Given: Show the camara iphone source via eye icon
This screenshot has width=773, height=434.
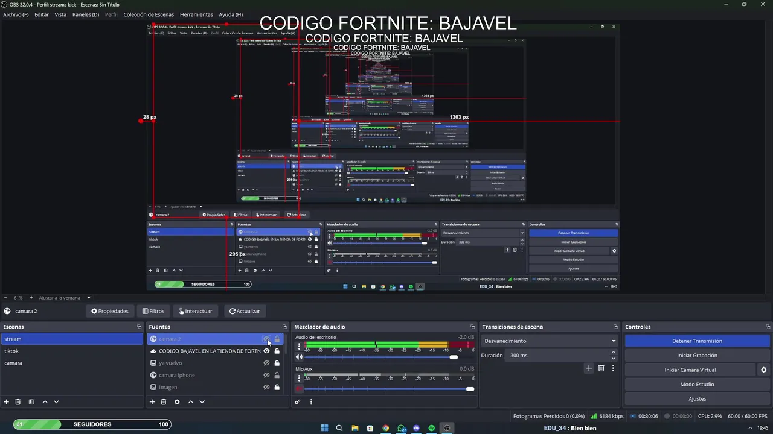Looking at the screenshot, I should tap(266, 375).
